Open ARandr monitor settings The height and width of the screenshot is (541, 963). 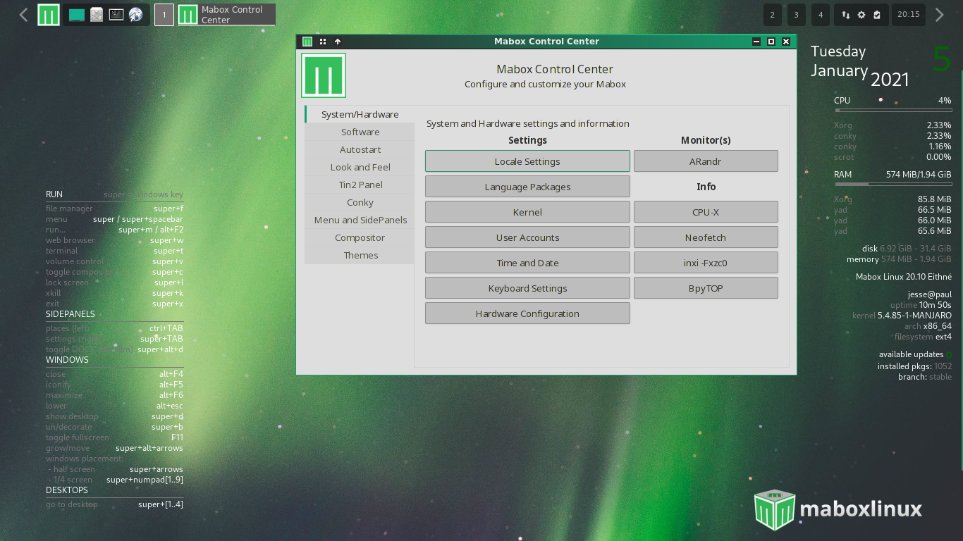click(706, 161)
